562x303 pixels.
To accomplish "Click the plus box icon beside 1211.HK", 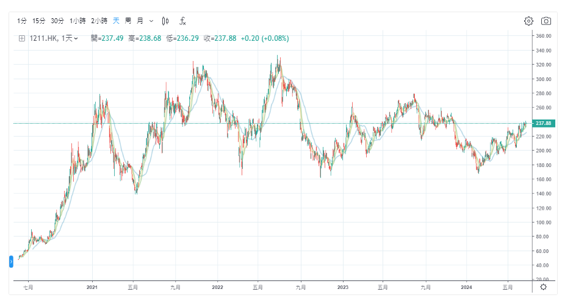I will tap(22, 38).
